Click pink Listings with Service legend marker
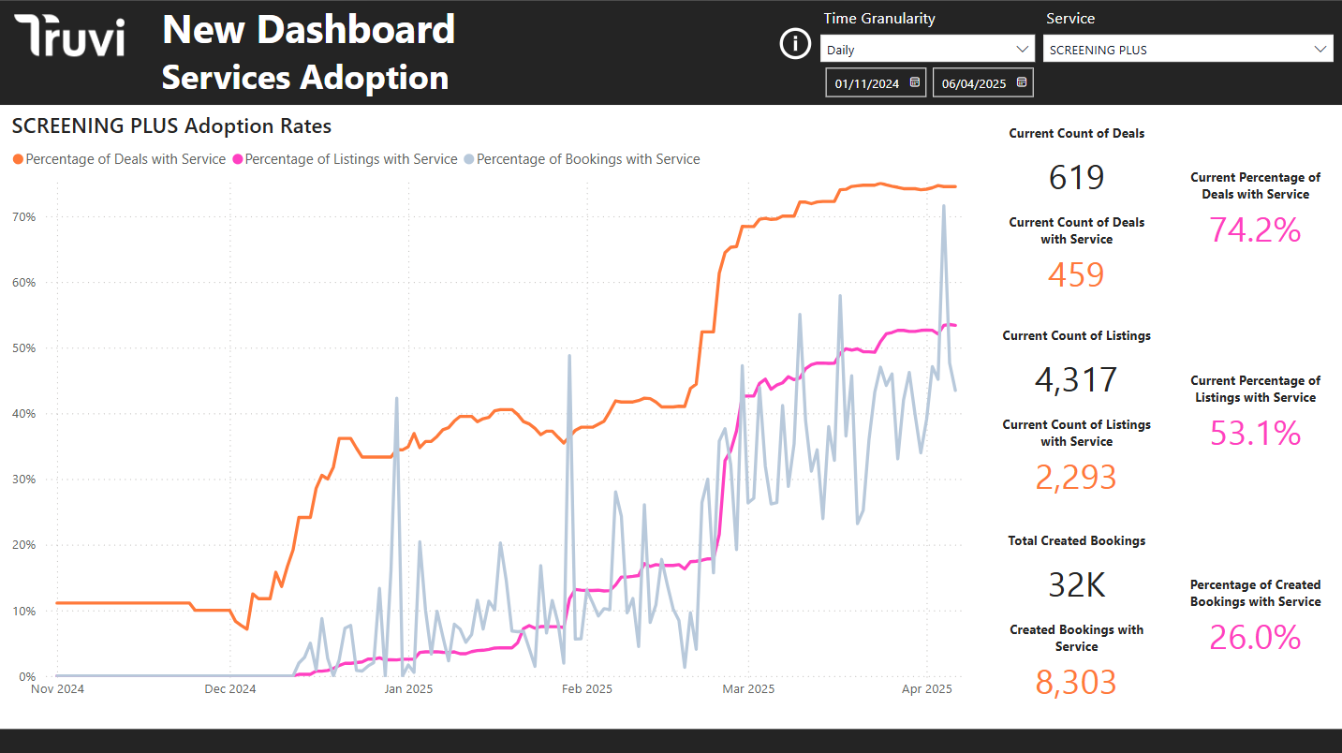Screen dimensions: 1342x753 point(237,159)
